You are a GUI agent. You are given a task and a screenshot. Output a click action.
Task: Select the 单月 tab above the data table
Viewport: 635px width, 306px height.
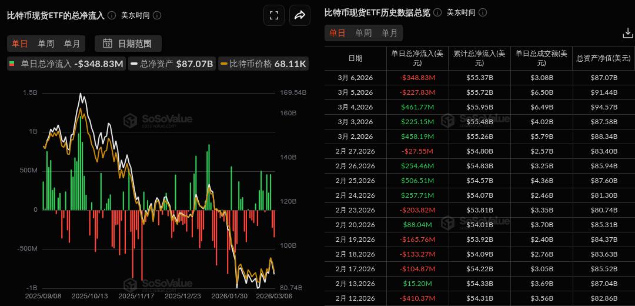coord(389,33)
